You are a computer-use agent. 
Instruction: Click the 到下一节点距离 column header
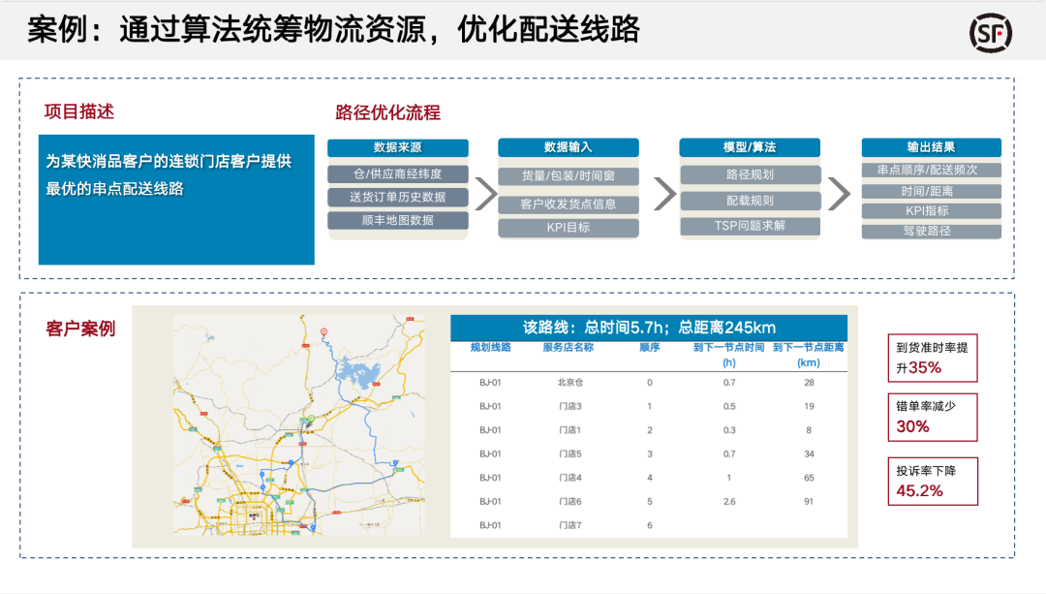coord(809,355)
